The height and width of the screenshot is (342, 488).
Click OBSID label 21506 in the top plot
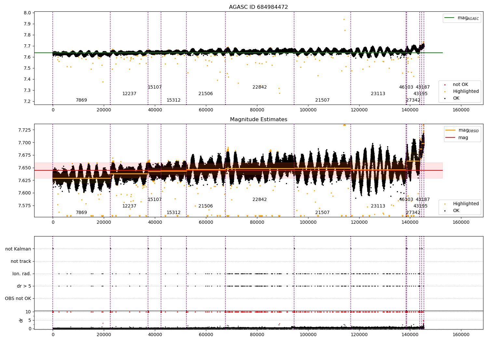click(x=206, y=94)
